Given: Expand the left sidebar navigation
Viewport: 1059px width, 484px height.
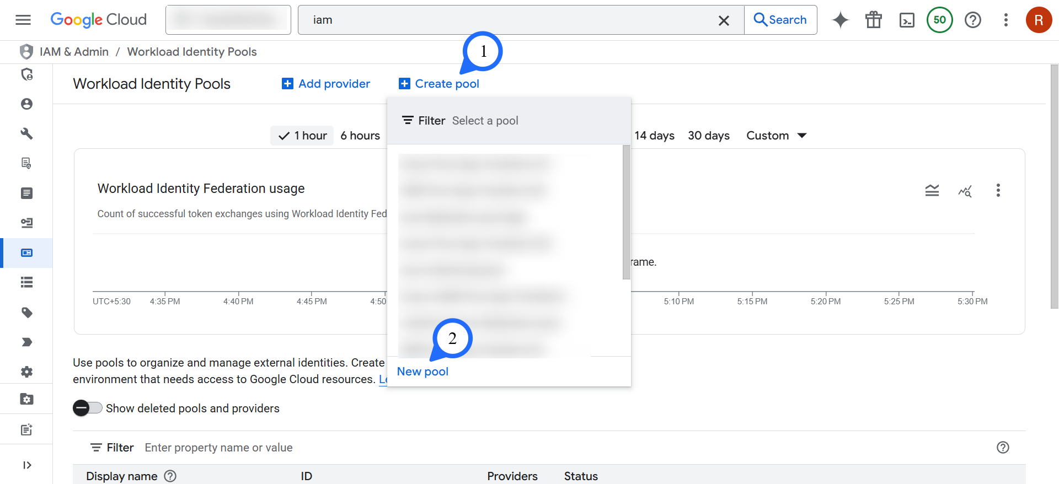Looking at the screenshot, I should (26, 465).
